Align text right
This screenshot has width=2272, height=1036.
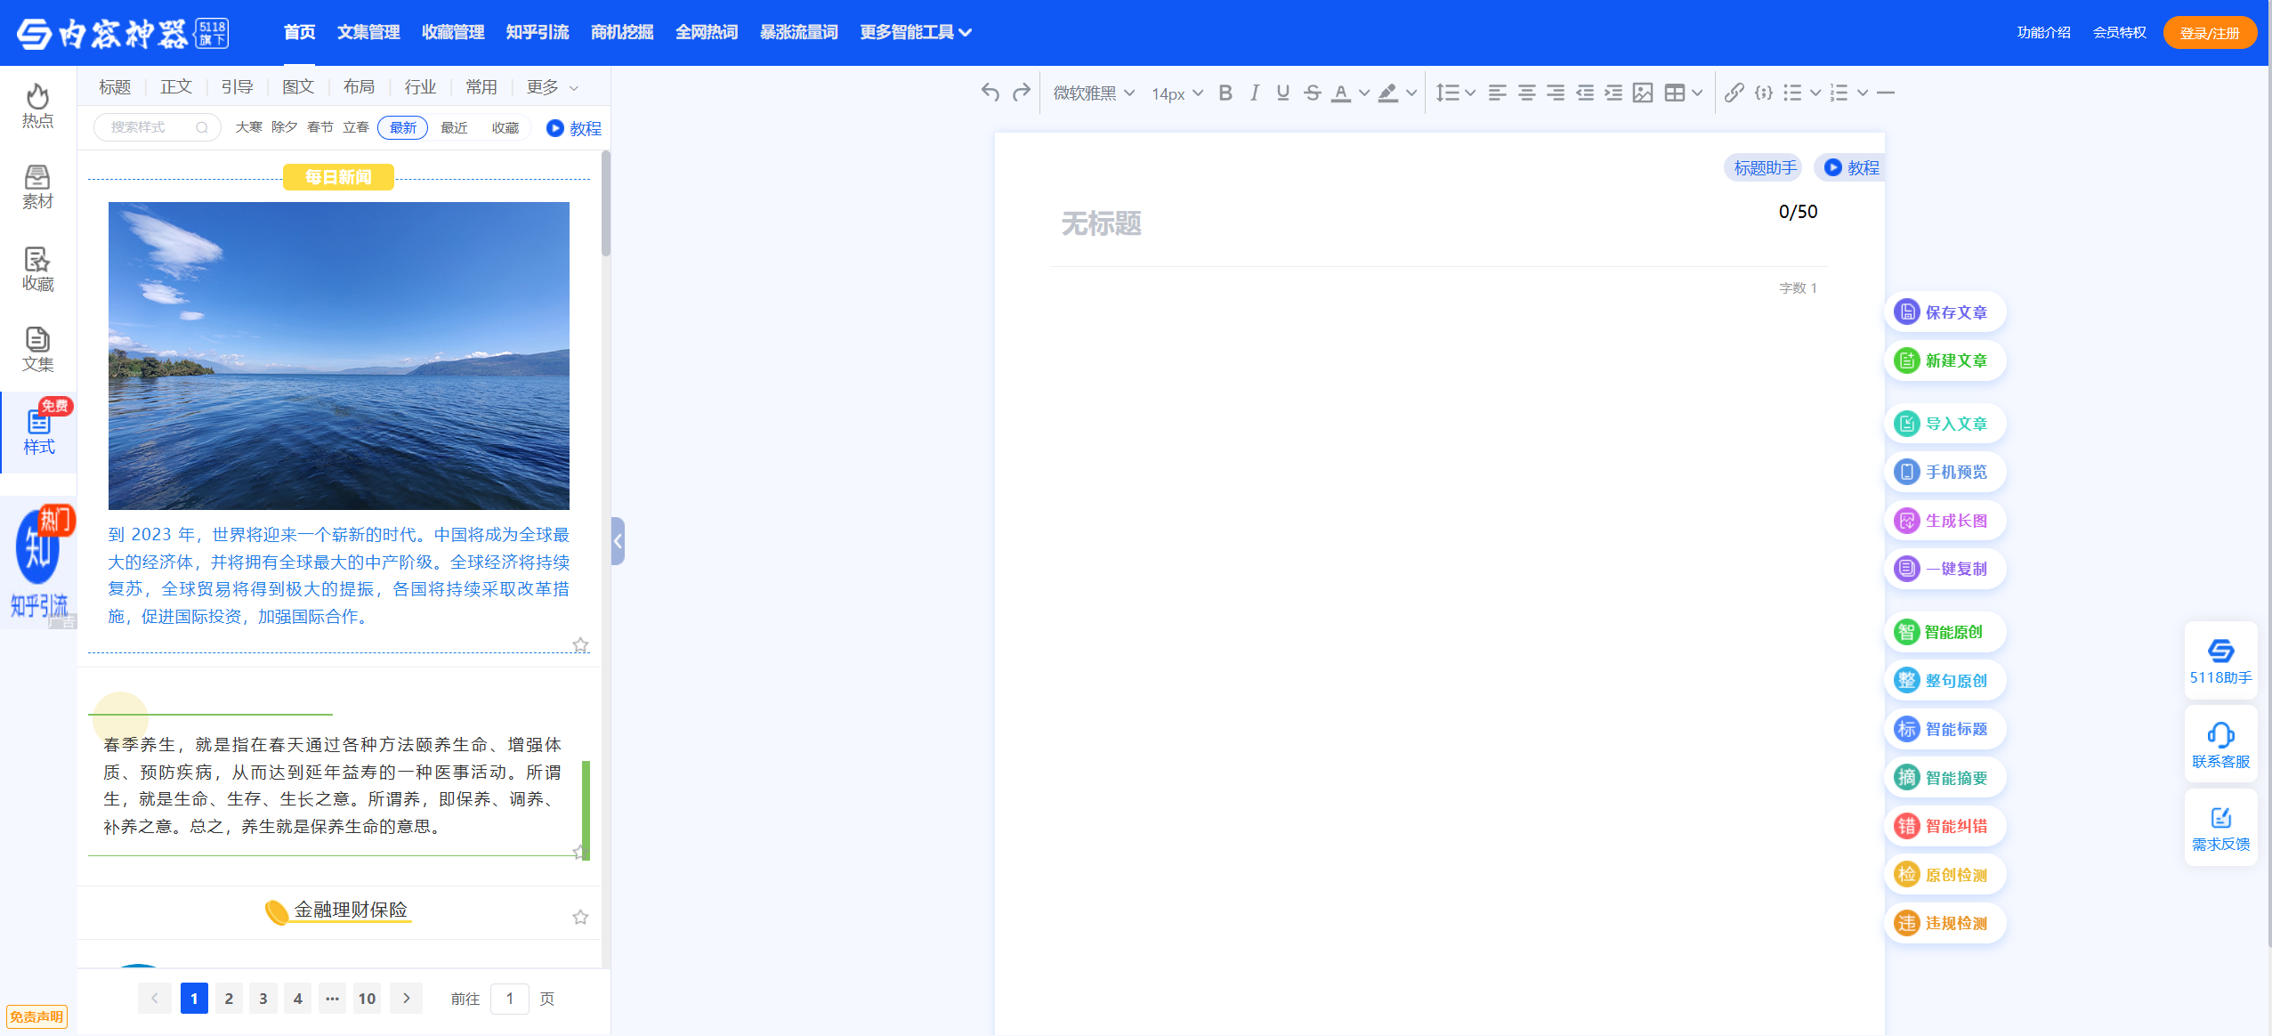pos(1556,93)
